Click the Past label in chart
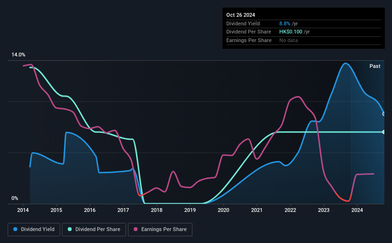This screenshot has height=243, width=392. coord(375,66)
